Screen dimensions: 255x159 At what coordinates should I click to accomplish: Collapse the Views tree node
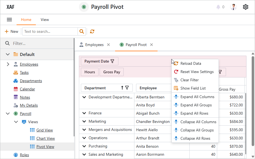click(16, 122)
